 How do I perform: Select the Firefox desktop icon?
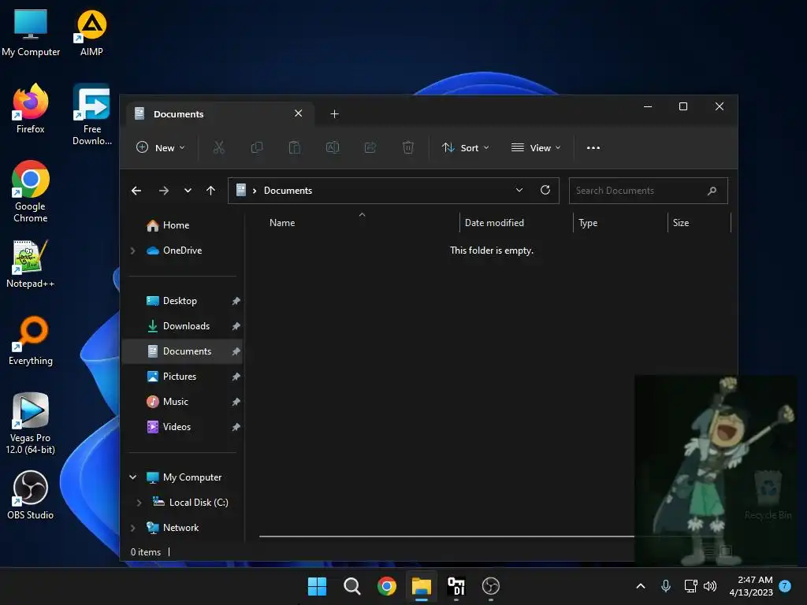click(31, 109)
